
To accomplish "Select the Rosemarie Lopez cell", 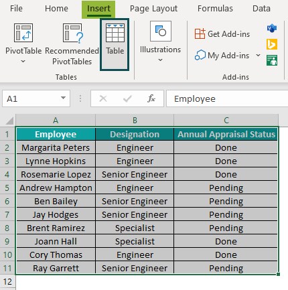I will tap(56, 174).
